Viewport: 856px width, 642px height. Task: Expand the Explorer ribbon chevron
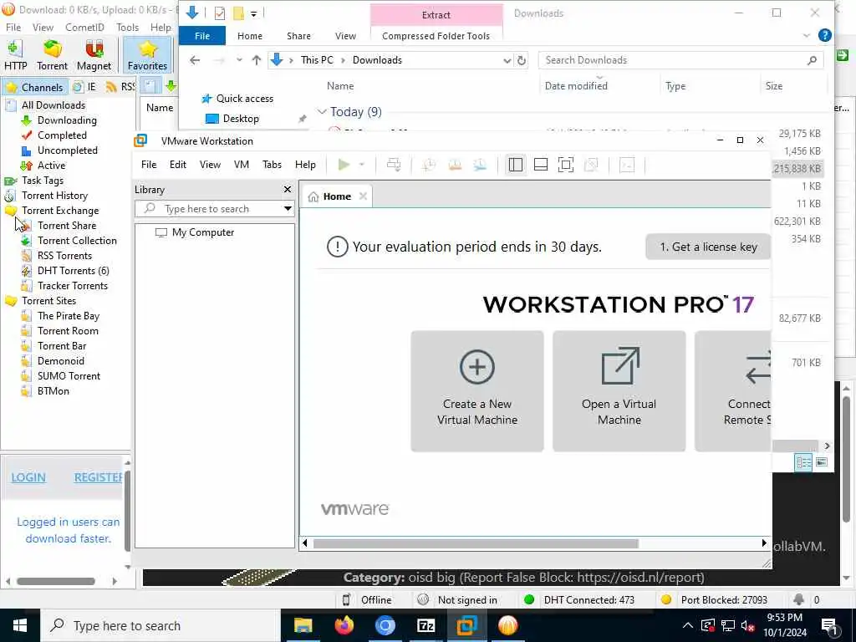coord(807,36)
